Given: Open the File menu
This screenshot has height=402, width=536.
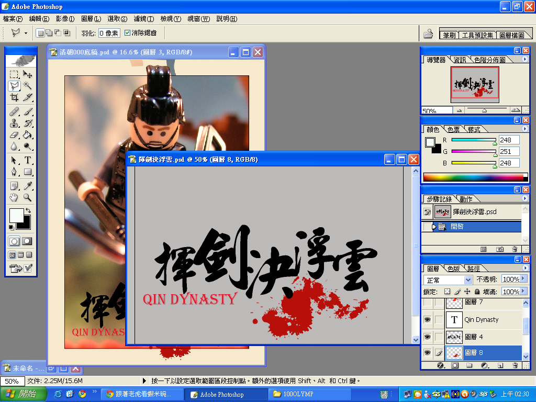Looking at the screenshot, I should (x=13, y=19).
